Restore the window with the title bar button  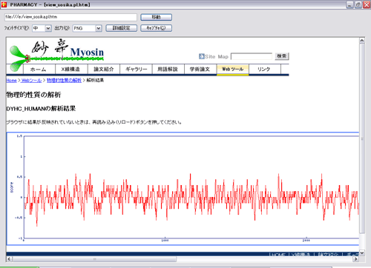pyautogui.click(x=358, y=4)
